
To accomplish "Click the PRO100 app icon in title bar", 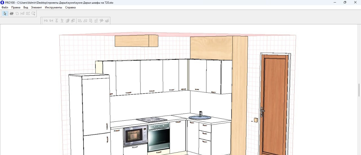I will (x=2, y=2).
